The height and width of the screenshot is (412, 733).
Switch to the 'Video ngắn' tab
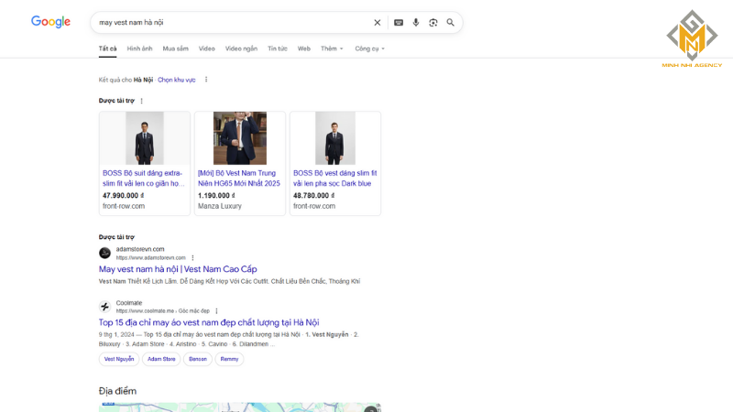(241, 49)
